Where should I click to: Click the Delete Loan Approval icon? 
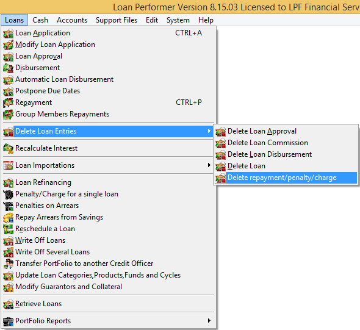coord(221,132)
